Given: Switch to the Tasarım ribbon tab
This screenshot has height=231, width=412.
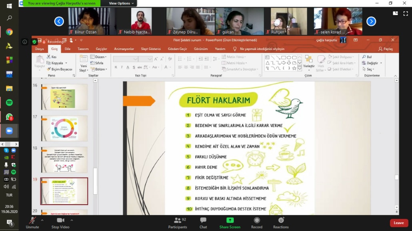Looking at the screenshot, I should point(83,49).
